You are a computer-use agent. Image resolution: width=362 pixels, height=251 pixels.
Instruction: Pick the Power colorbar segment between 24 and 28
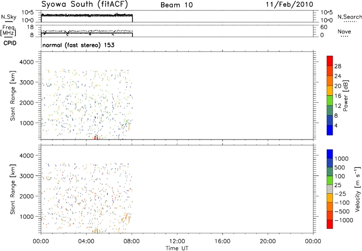[330, 71]
